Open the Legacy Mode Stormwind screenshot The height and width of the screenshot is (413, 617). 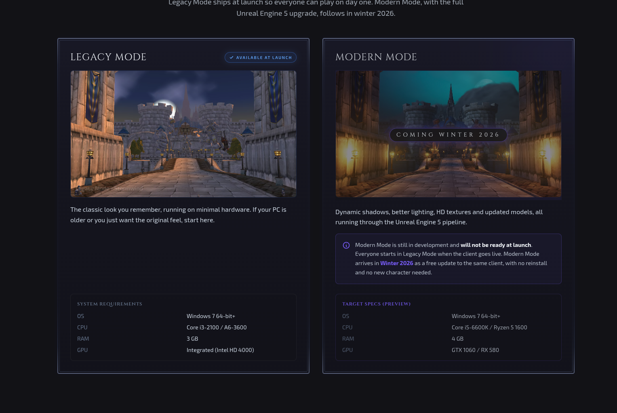coord(183,134)
